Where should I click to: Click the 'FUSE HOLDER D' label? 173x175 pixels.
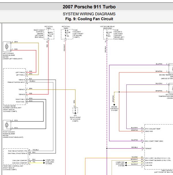(x=119, y=35)
